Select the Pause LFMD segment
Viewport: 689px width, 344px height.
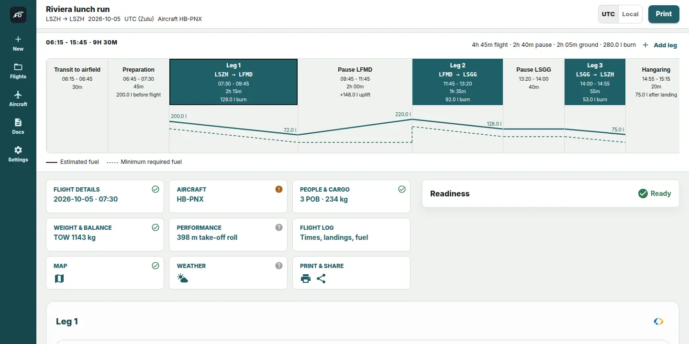[x=355, y=82]
